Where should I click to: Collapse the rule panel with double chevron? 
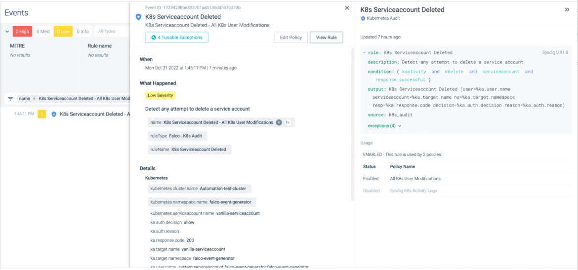click(567, 10)
